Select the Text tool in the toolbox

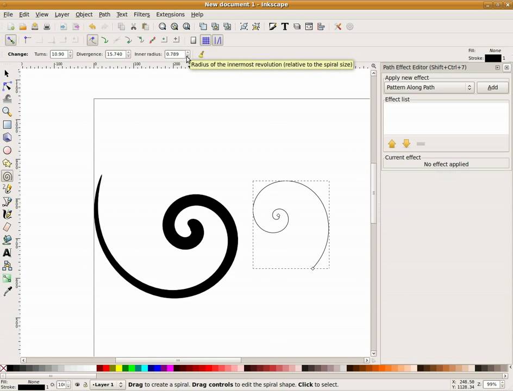pyautogui.click(x=8, y=252)
